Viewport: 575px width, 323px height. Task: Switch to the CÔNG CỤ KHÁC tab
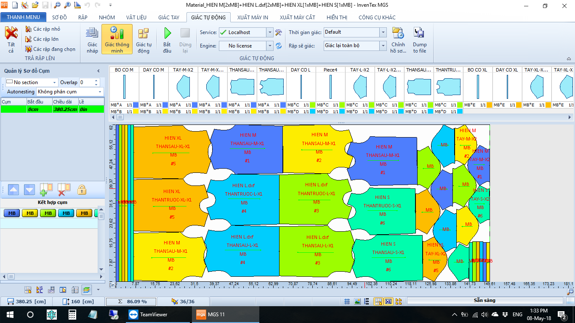[x=377, y=17]
